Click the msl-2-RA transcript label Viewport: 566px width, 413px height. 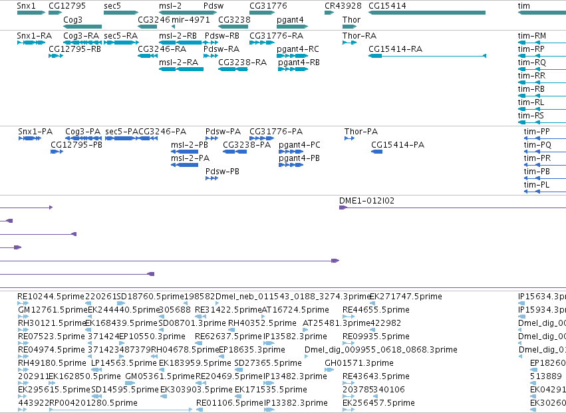coord(179,63)
